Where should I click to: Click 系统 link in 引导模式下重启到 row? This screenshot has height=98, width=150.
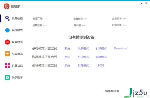[67, 66]
